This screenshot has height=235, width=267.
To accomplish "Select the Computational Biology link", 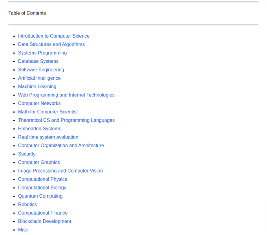I will click(42, 188).
